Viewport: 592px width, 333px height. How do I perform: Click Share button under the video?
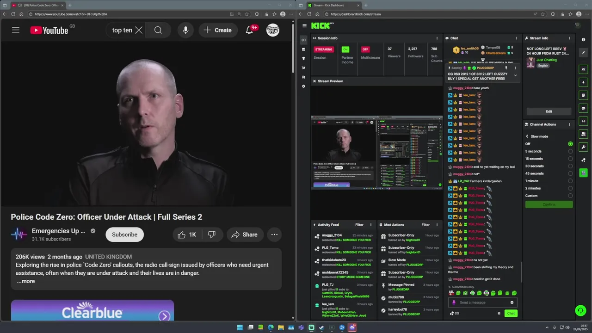click(x=245, y=234)
